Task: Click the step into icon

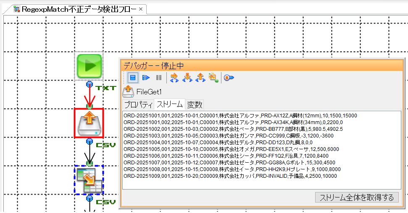Action: pos(187,78)
